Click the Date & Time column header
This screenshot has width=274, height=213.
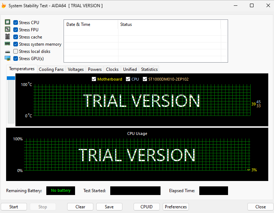tap(91, 24)
